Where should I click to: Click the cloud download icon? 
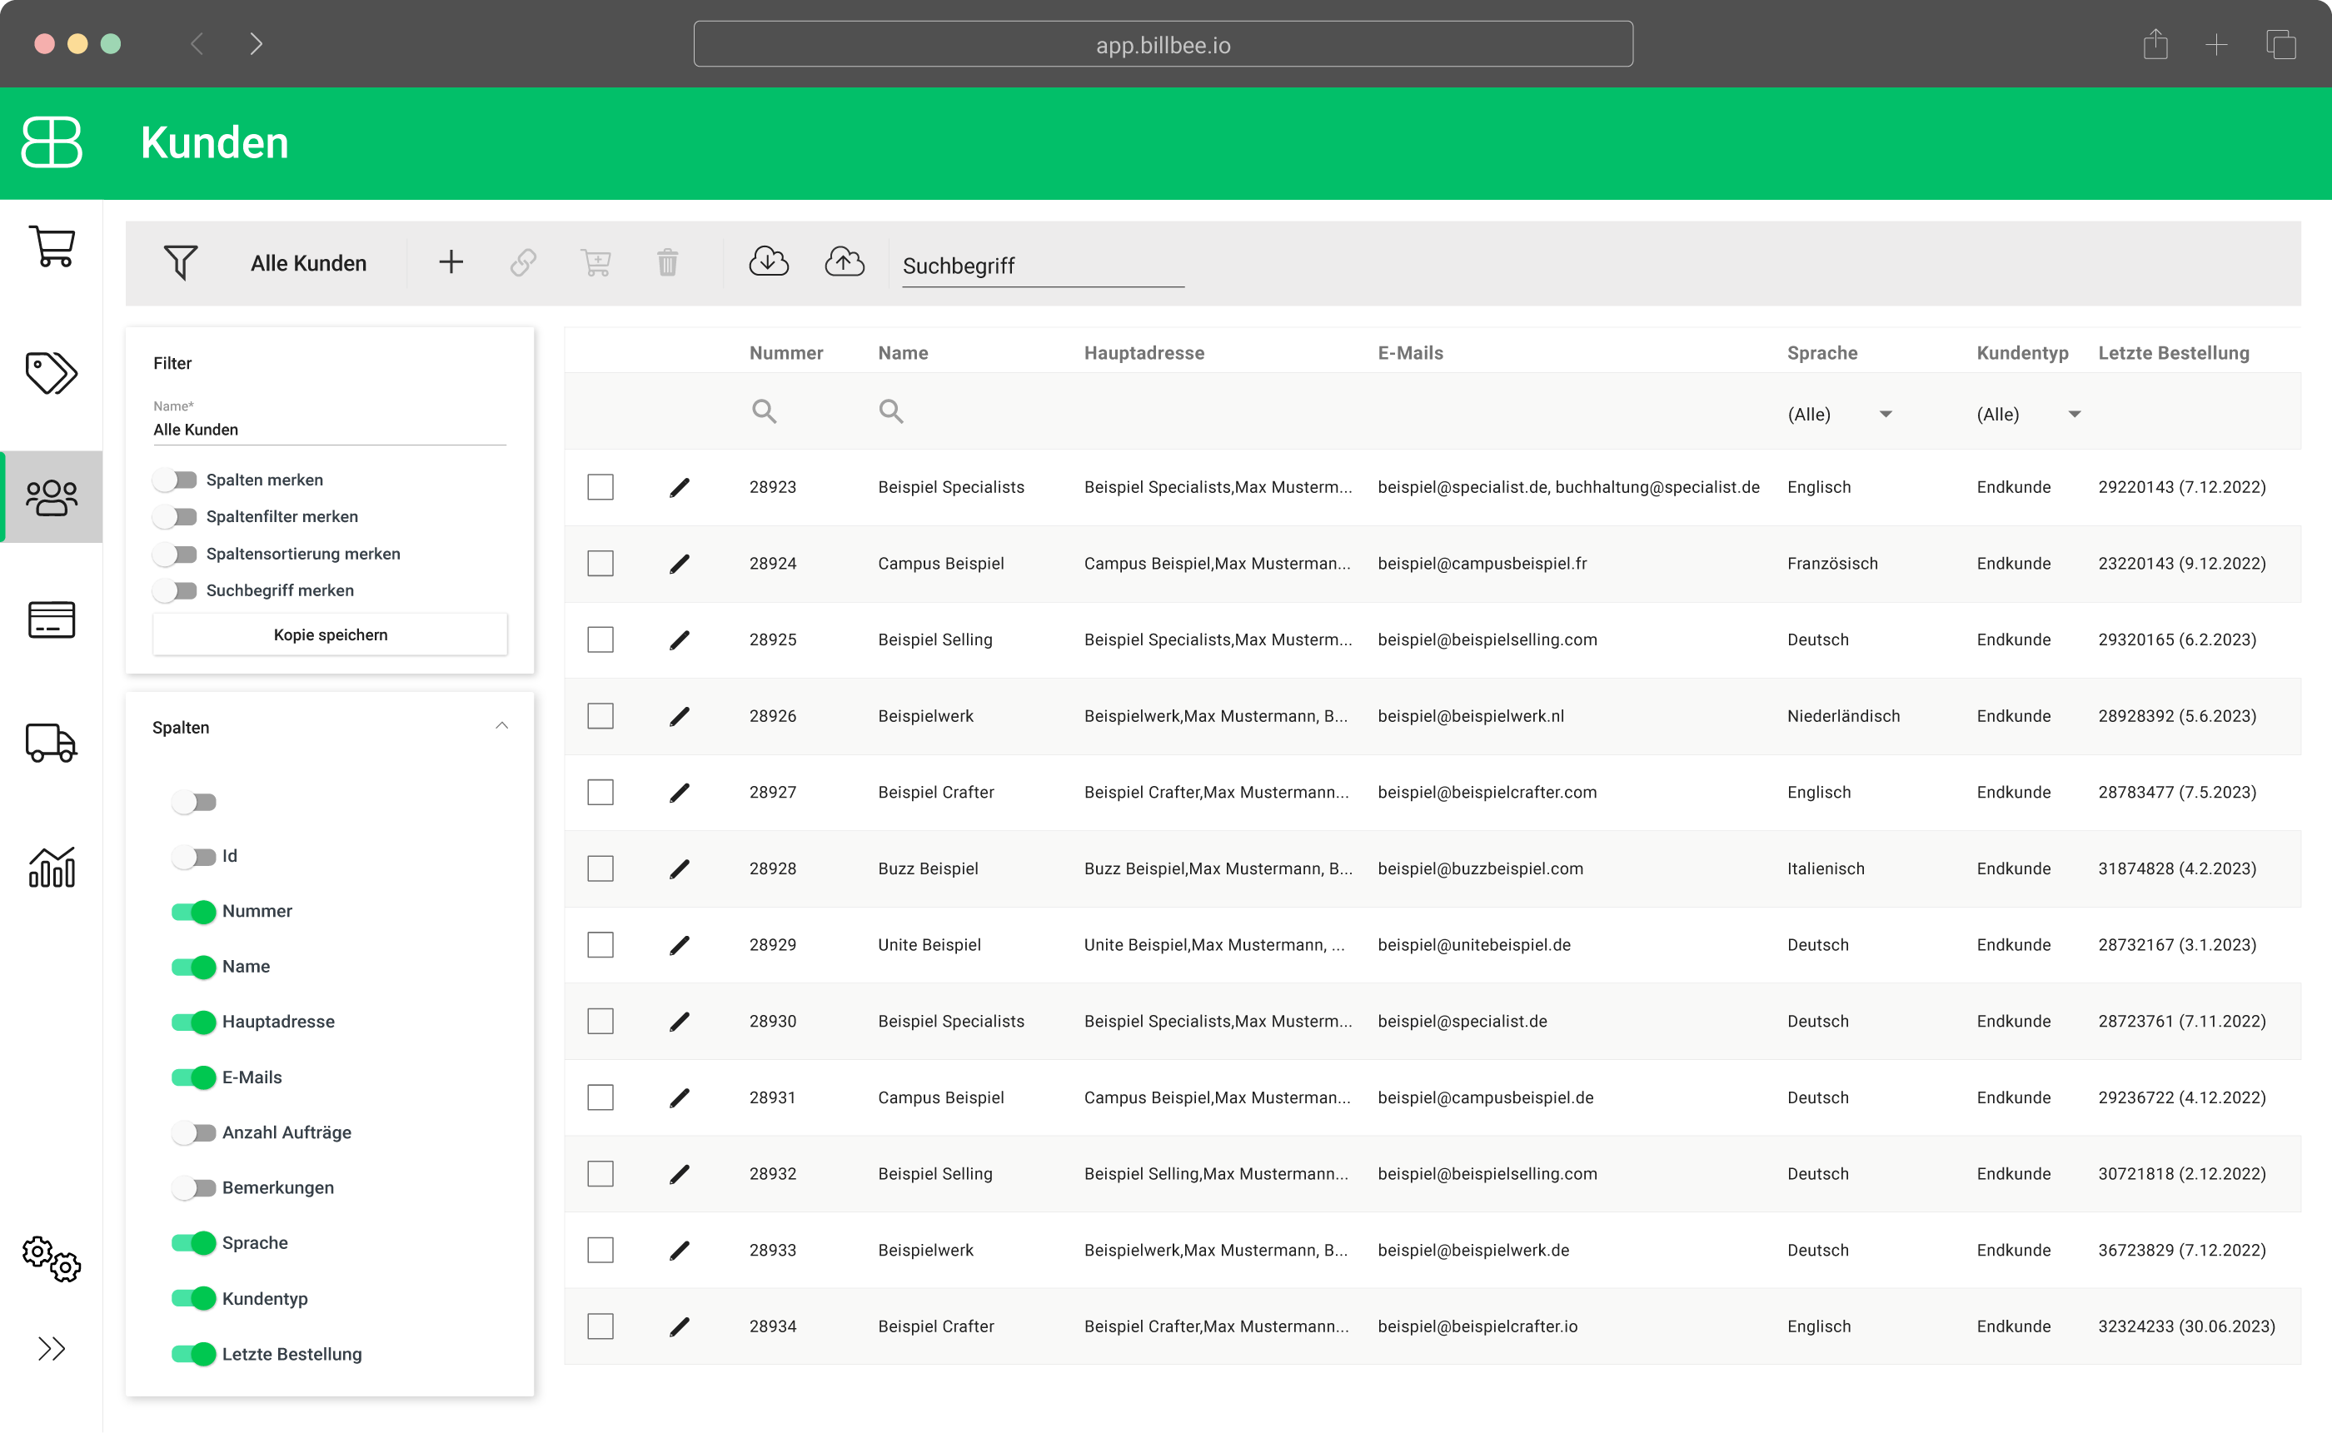click(769, 261)
